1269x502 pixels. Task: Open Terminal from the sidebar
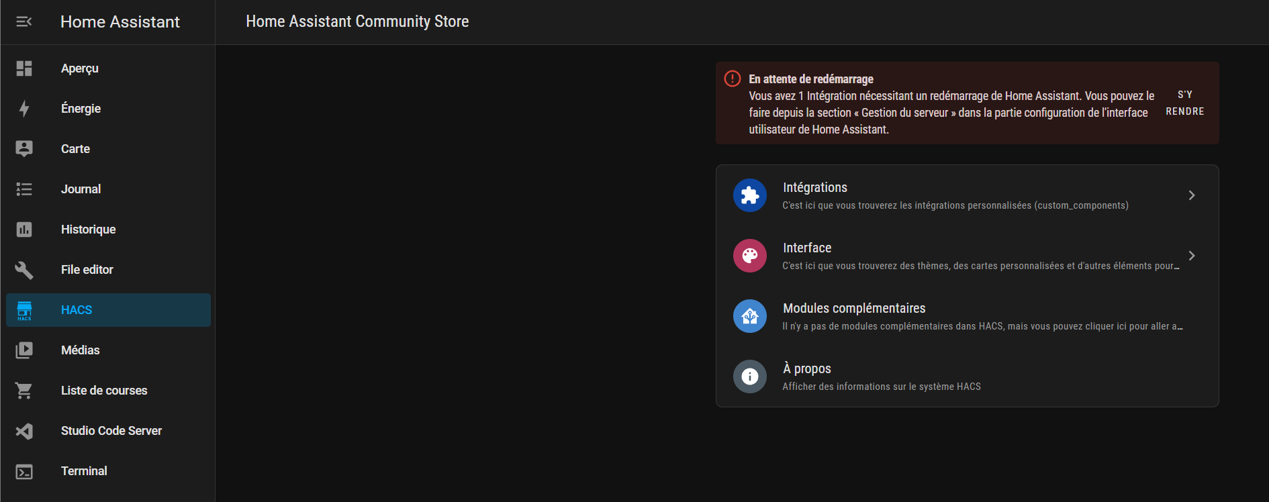tap(108, 471)
